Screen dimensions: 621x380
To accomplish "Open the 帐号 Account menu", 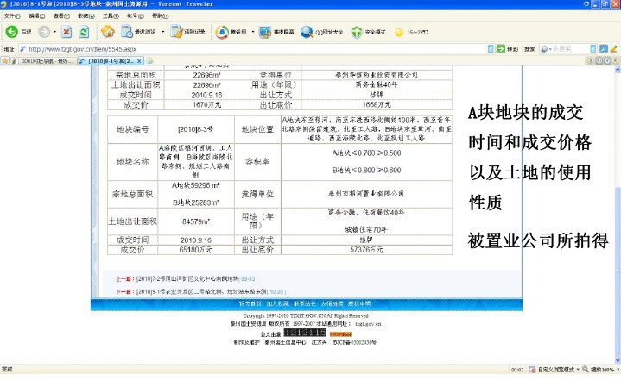I will [x=136, y=16].
